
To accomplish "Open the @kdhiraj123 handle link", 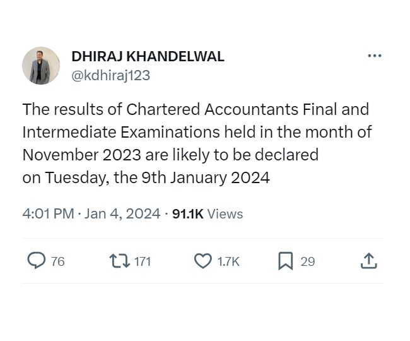I will (110, 75).
